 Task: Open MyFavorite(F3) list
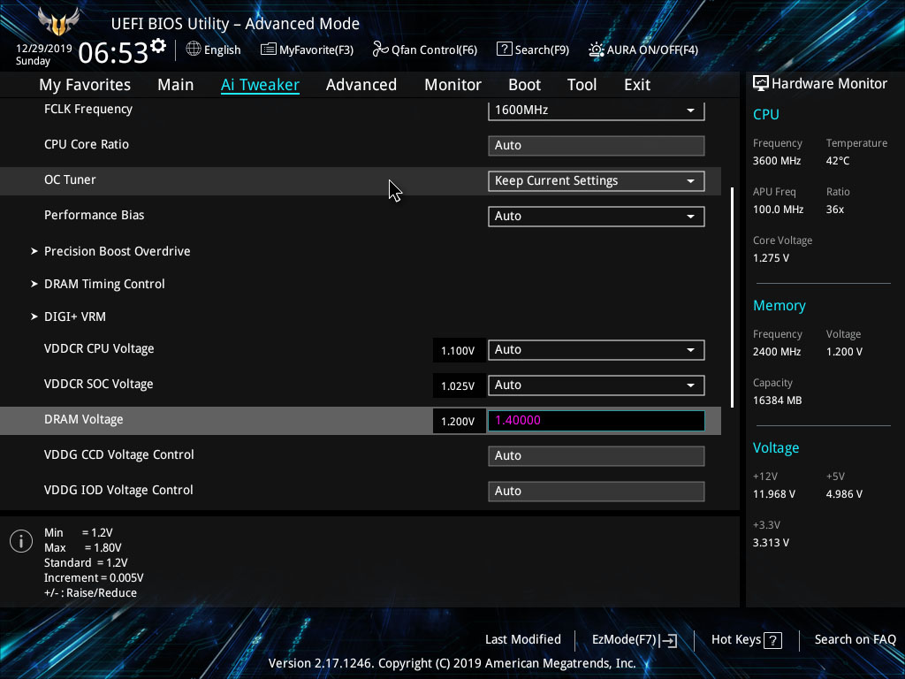tap(307, 50)
